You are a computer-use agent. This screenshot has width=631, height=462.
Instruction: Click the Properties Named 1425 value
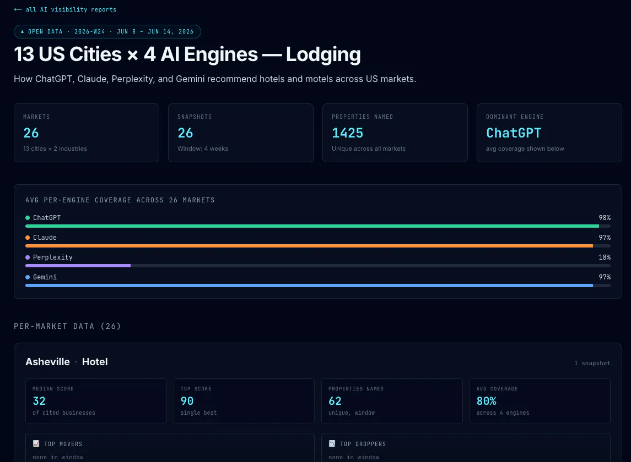click(x=347, y=133)
